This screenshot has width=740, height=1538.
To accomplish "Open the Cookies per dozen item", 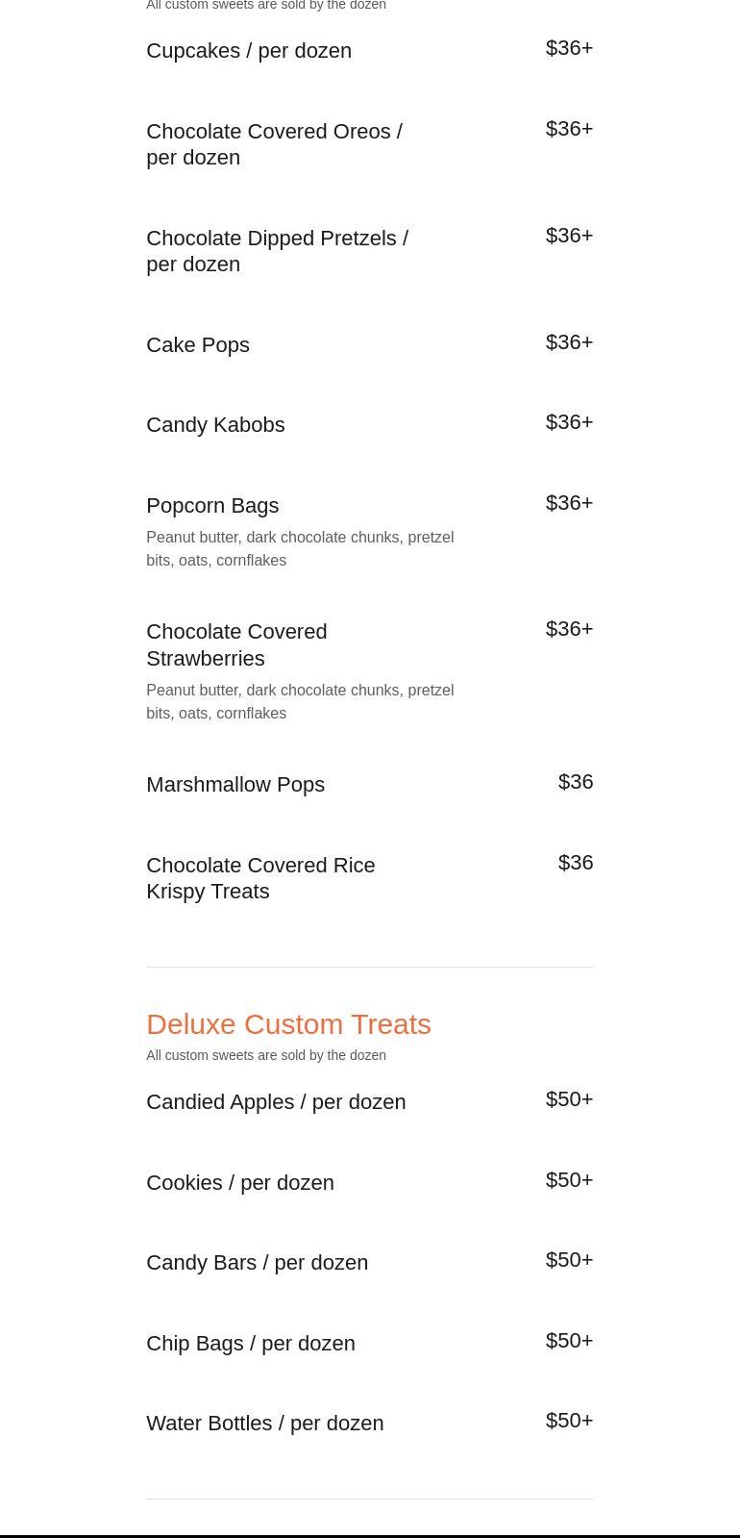I will click(240, 1183).
